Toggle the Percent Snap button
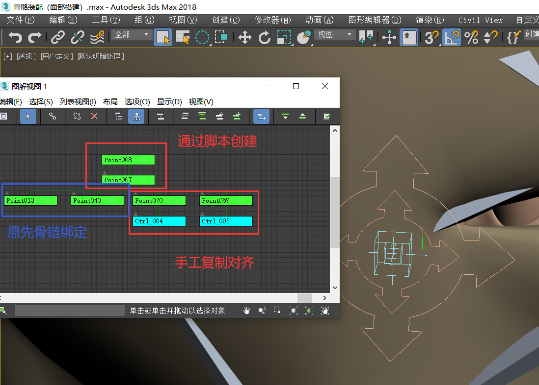 tap(471, 37)
